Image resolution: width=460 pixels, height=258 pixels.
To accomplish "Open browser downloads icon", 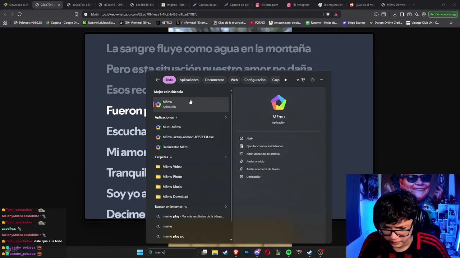I will (x=395, y=14).
